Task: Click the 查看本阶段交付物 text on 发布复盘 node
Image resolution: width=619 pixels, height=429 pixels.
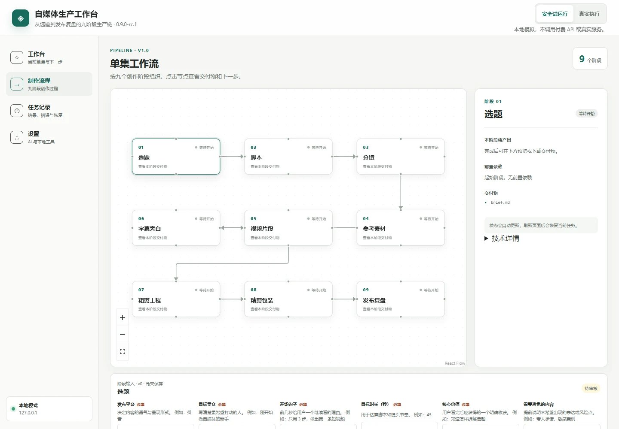Action: (377, 309)
